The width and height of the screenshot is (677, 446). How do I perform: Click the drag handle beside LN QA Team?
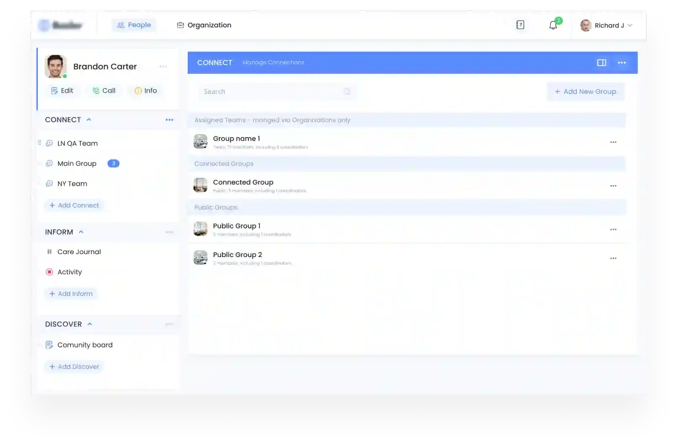pyautogui.click(x=40, y=143)
